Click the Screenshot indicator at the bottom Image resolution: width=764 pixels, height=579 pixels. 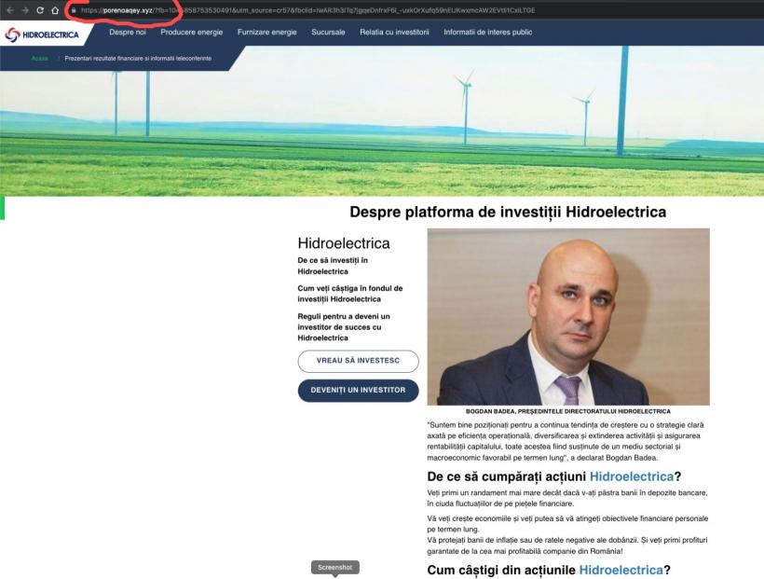334,567
